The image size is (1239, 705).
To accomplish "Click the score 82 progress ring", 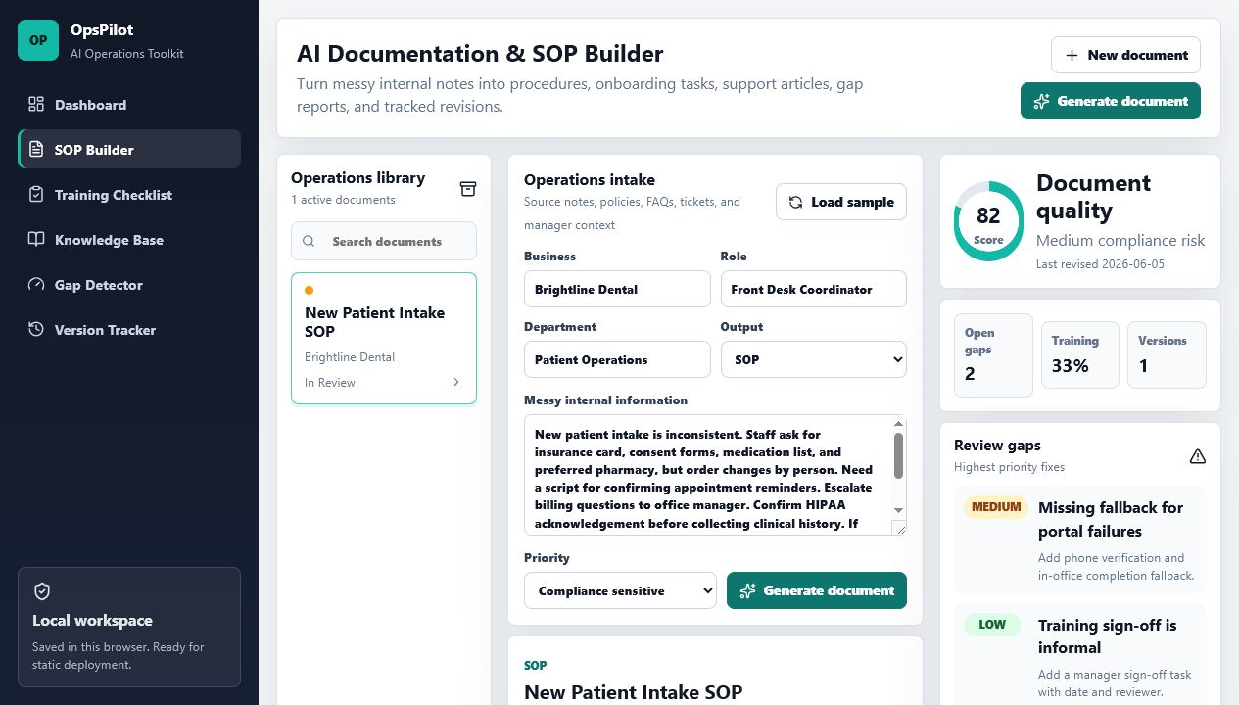I will pyautogui.click(x=988, y=221).
